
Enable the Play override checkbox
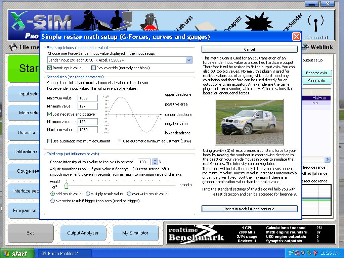tap(93, 68)
